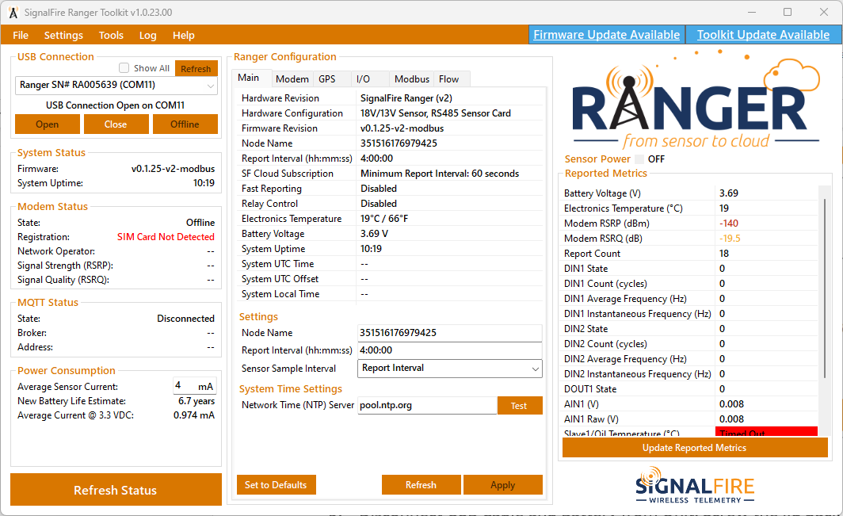Open the Log menu
The height and width of the screenshot is (516, 843).
[148, 35]
